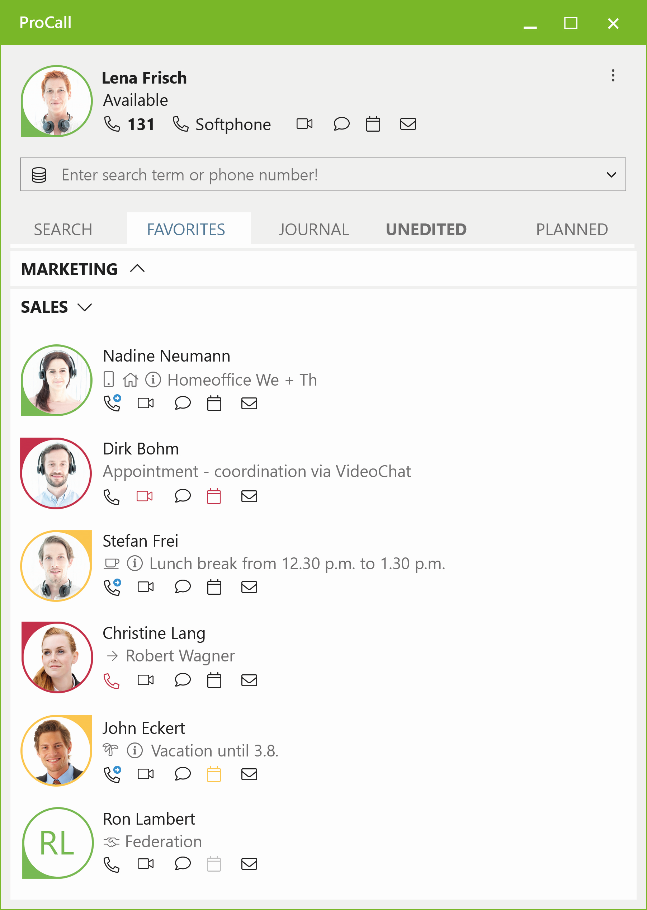Open the UNEDITED tab
647x910 pixels.
426,230
